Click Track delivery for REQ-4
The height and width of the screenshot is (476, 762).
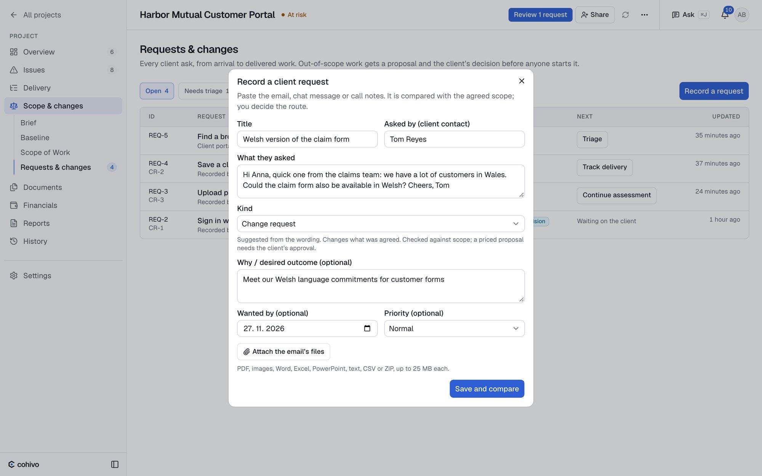pos(604,167)
